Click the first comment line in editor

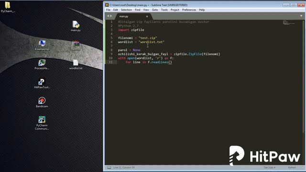click(x=164, y=22)
